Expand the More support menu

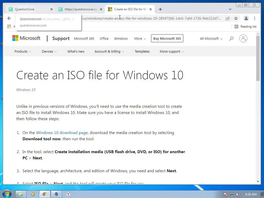172,51
